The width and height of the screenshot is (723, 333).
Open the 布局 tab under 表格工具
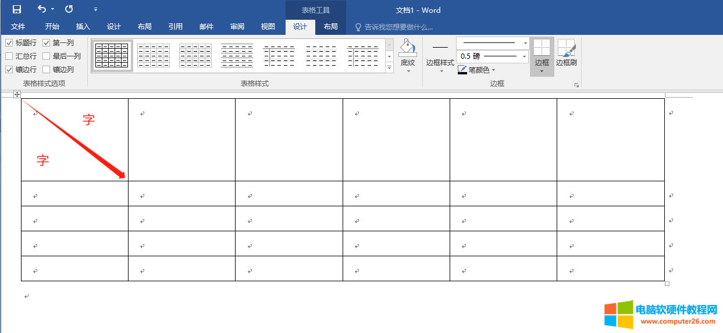[x=330, y=27]
